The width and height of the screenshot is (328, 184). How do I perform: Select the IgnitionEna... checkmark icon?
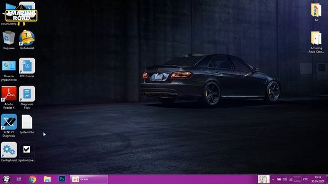[x=27, y=152]
